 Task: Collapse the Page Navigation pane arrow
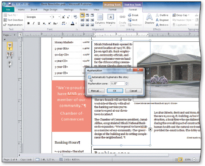pyautogui.click(x=14, y=35)
